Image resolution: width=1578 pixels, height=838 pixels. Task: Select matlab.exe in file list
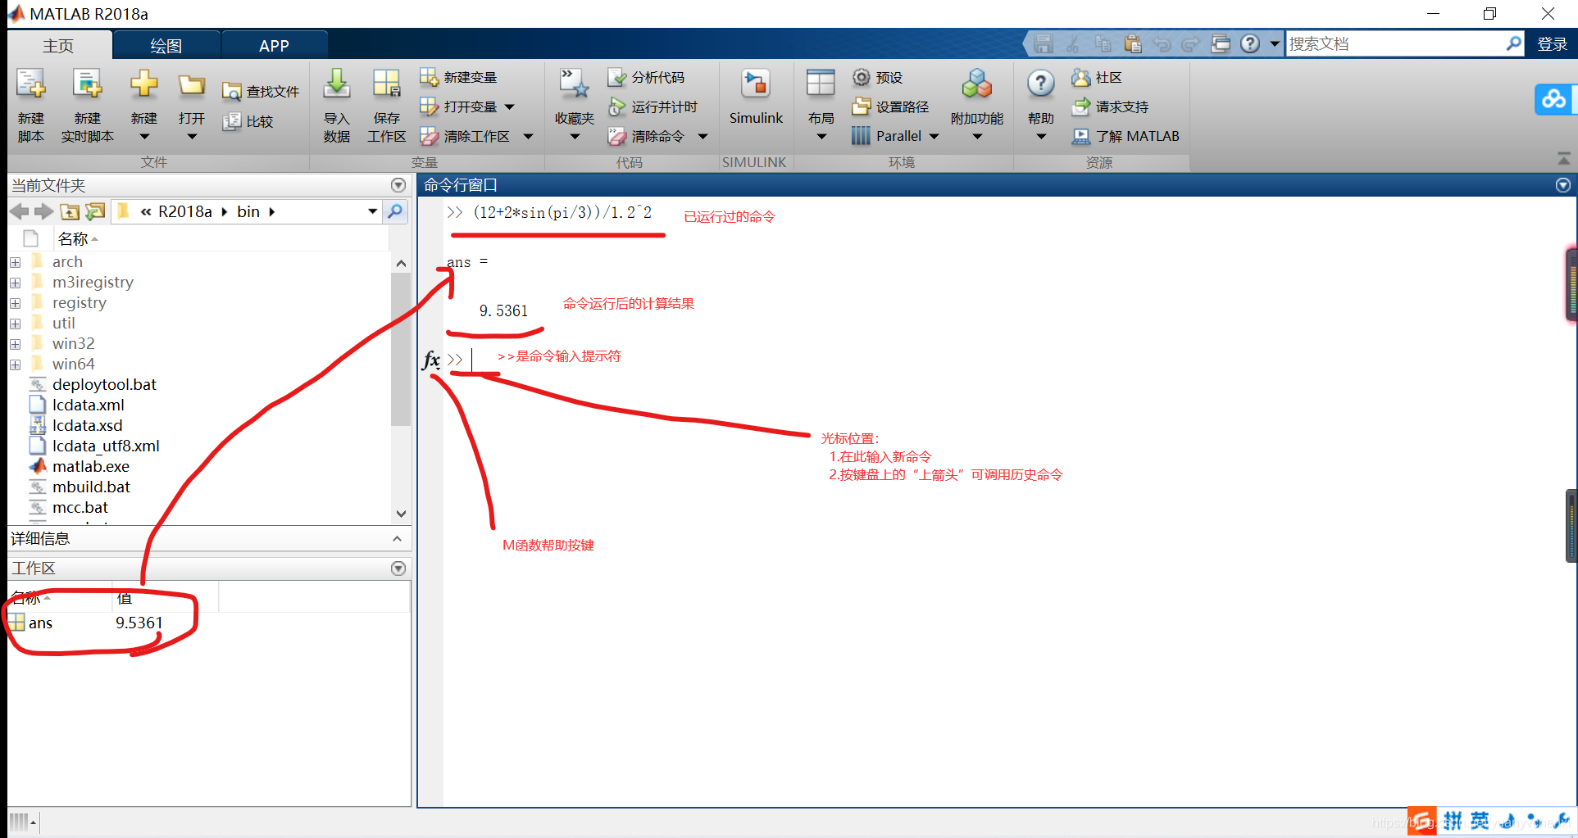(x=90, y=467)
